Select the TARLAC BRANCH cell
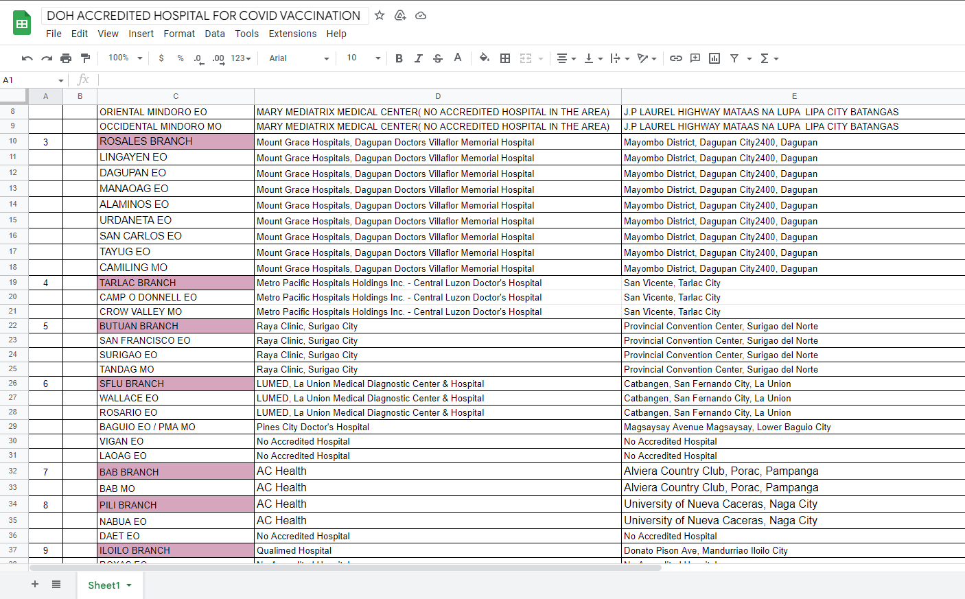Screen dimensions: 965x599 (176, 283)
